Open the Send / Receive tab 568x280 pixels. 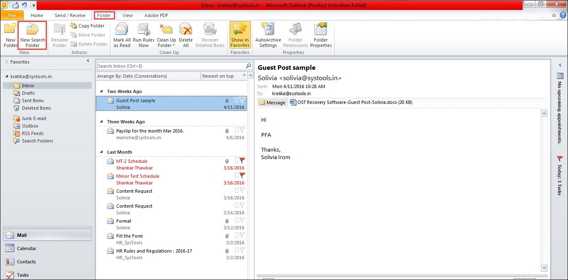tap(70, 15)
